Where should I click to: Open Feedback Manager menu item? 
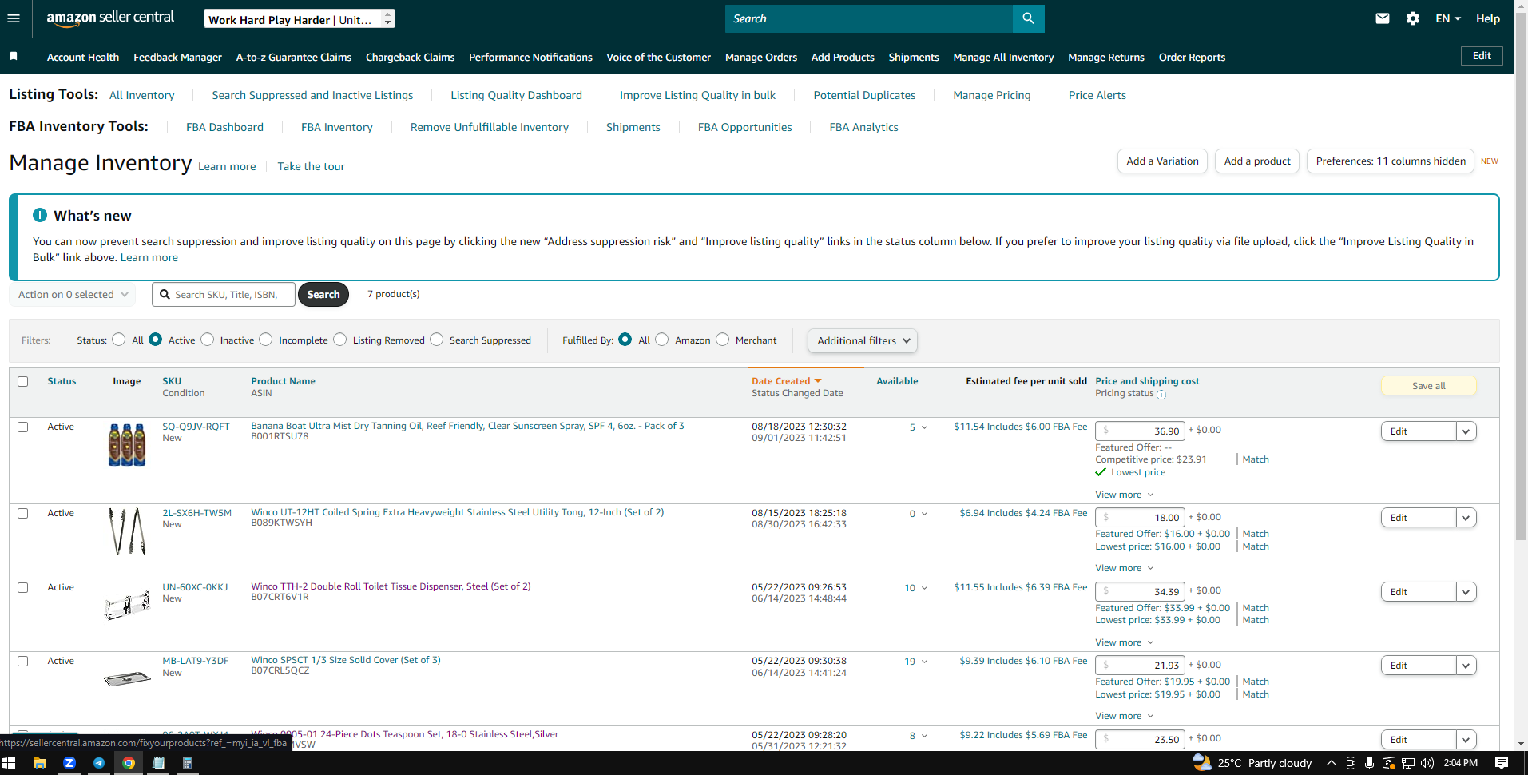pos(177,57)
